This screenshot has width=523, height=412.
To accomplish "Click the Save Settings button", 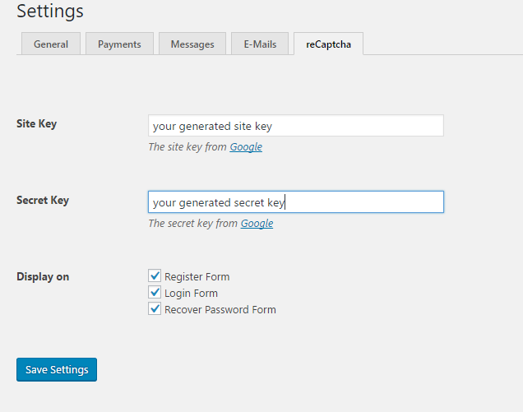I will (57, 369).
